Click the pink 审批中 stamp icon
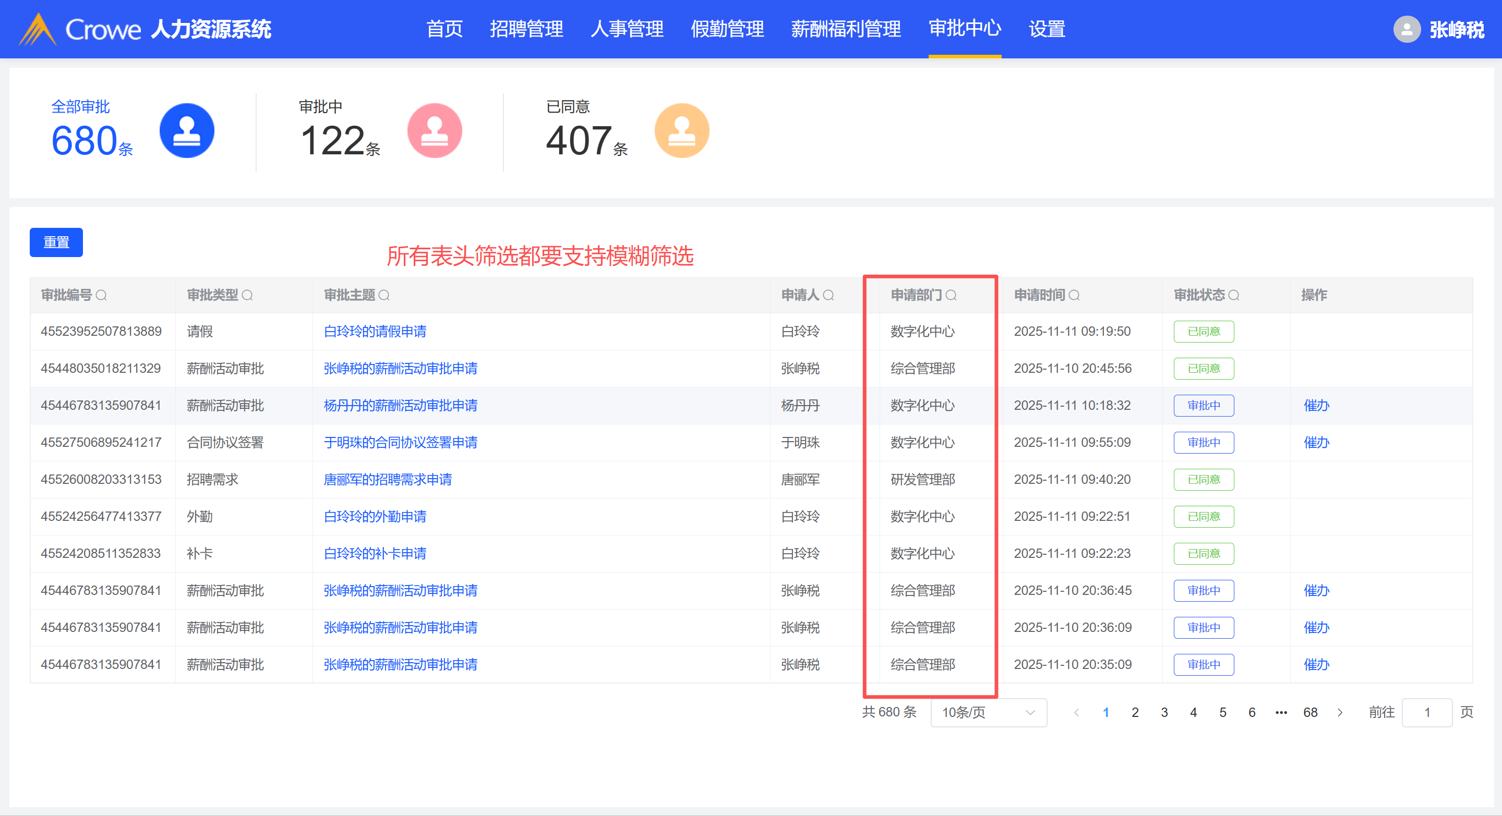This screenshot has height=816, width=1502. [435, 130]
